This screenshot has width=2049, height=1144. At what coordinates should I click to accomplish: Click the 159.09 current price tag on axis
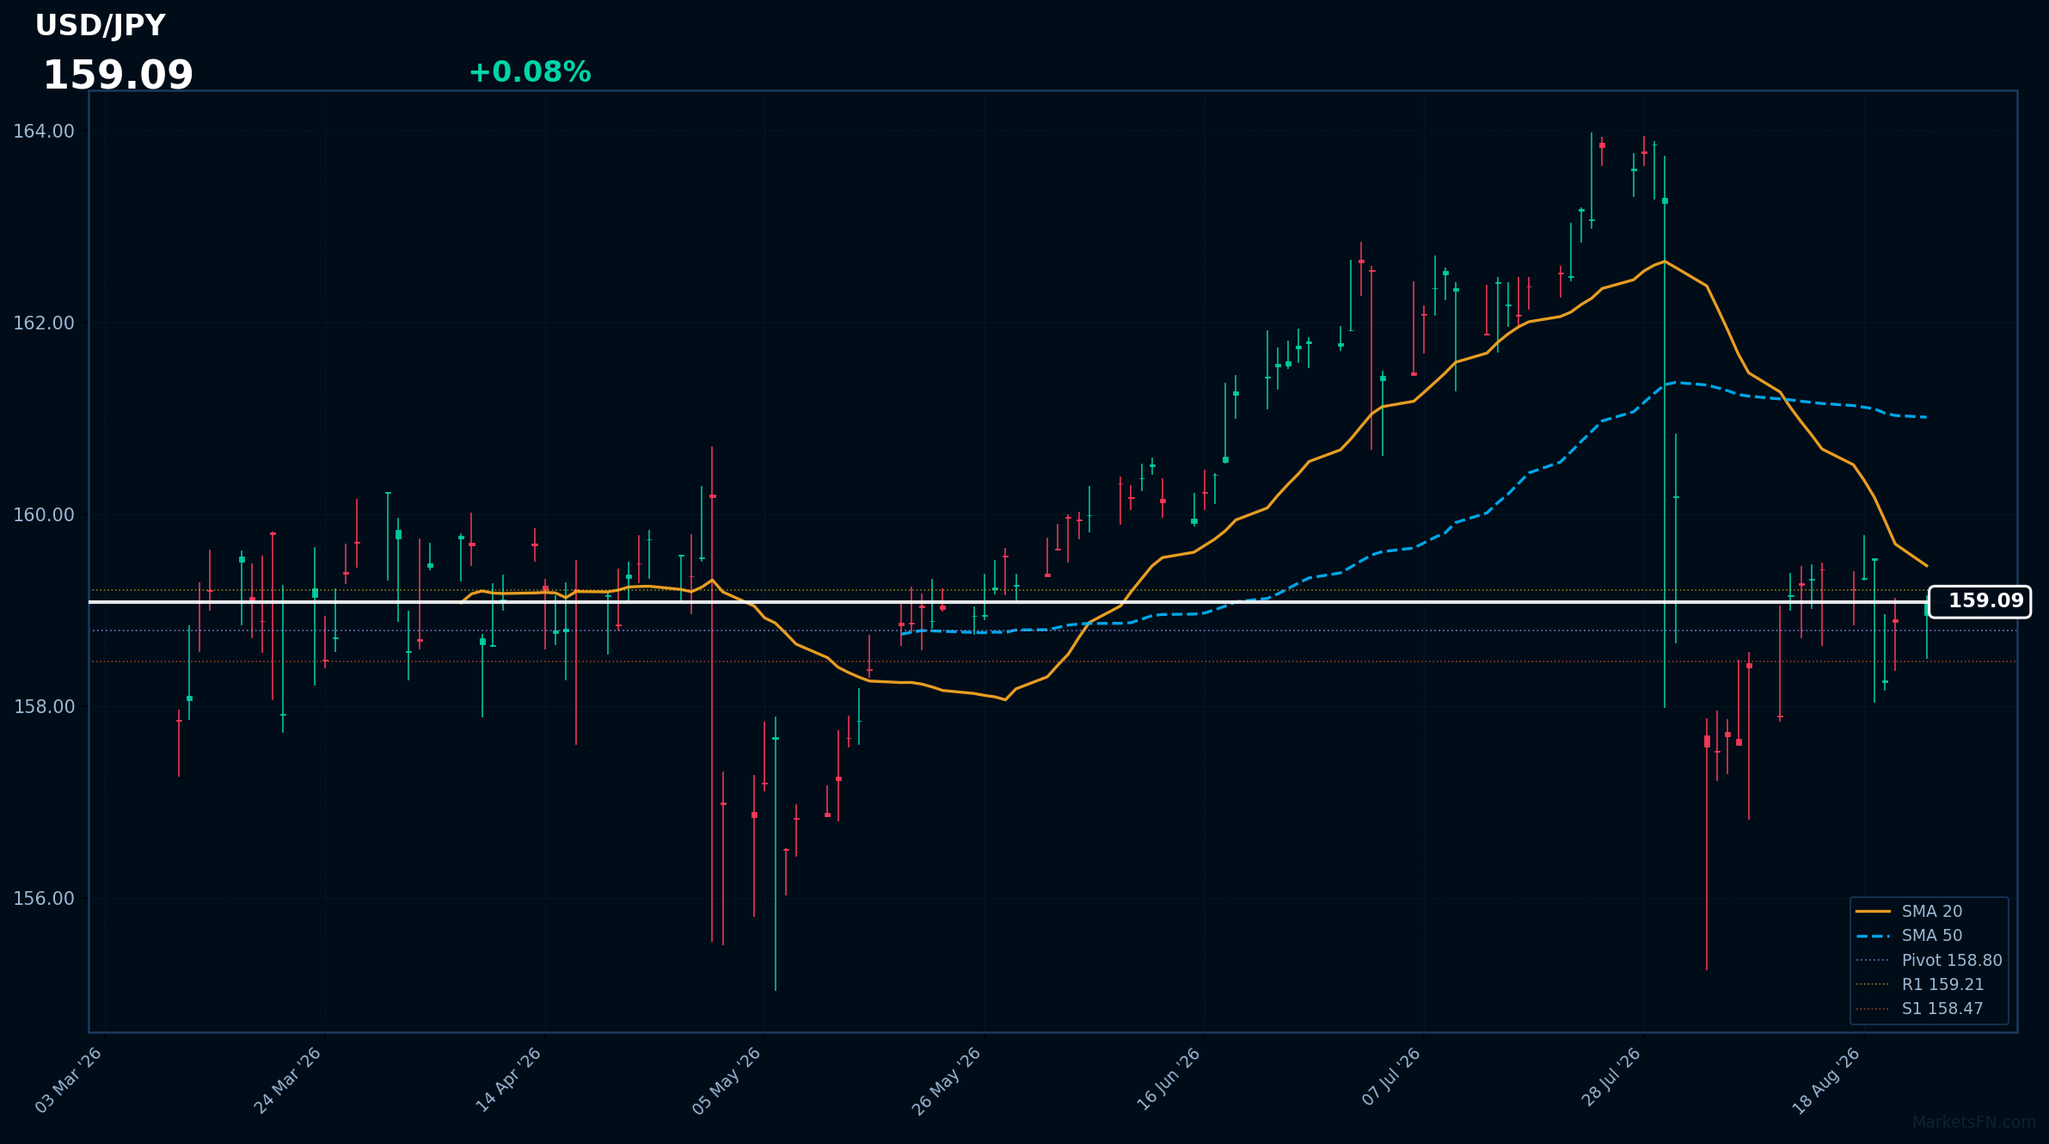[x=1979, y=601]
